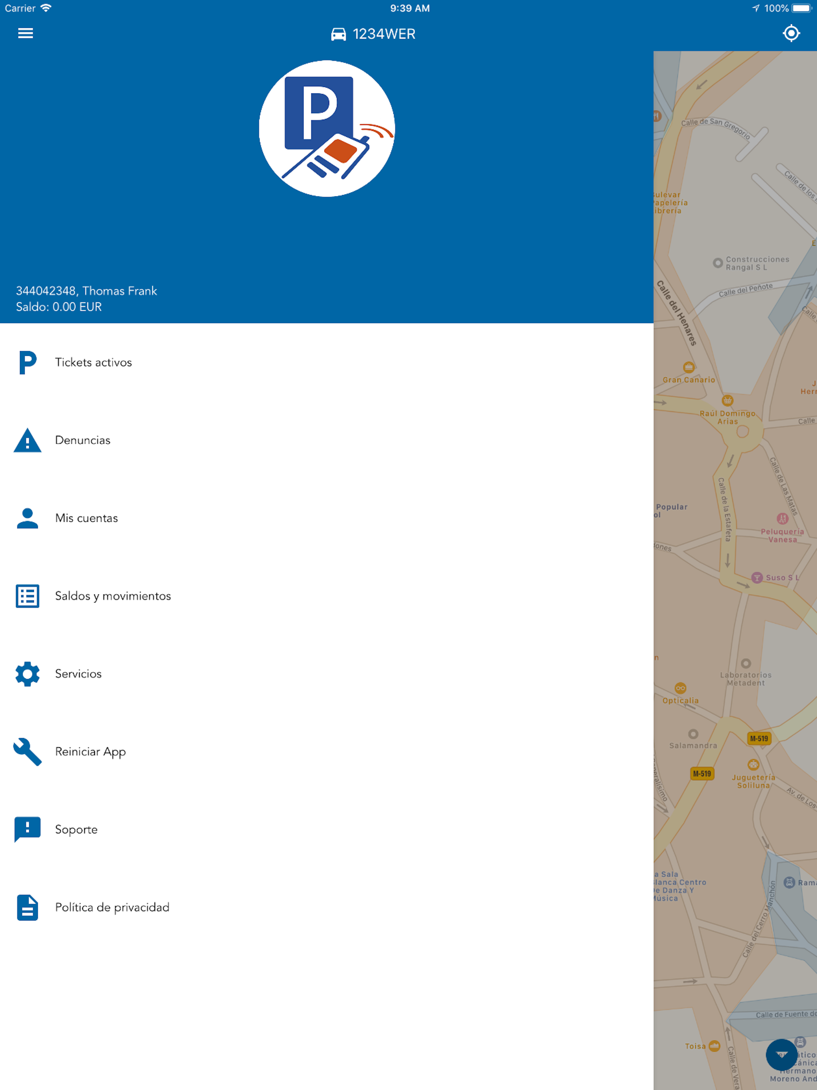
Task: Open the Soporte menu item
Action: pos(76,829)
